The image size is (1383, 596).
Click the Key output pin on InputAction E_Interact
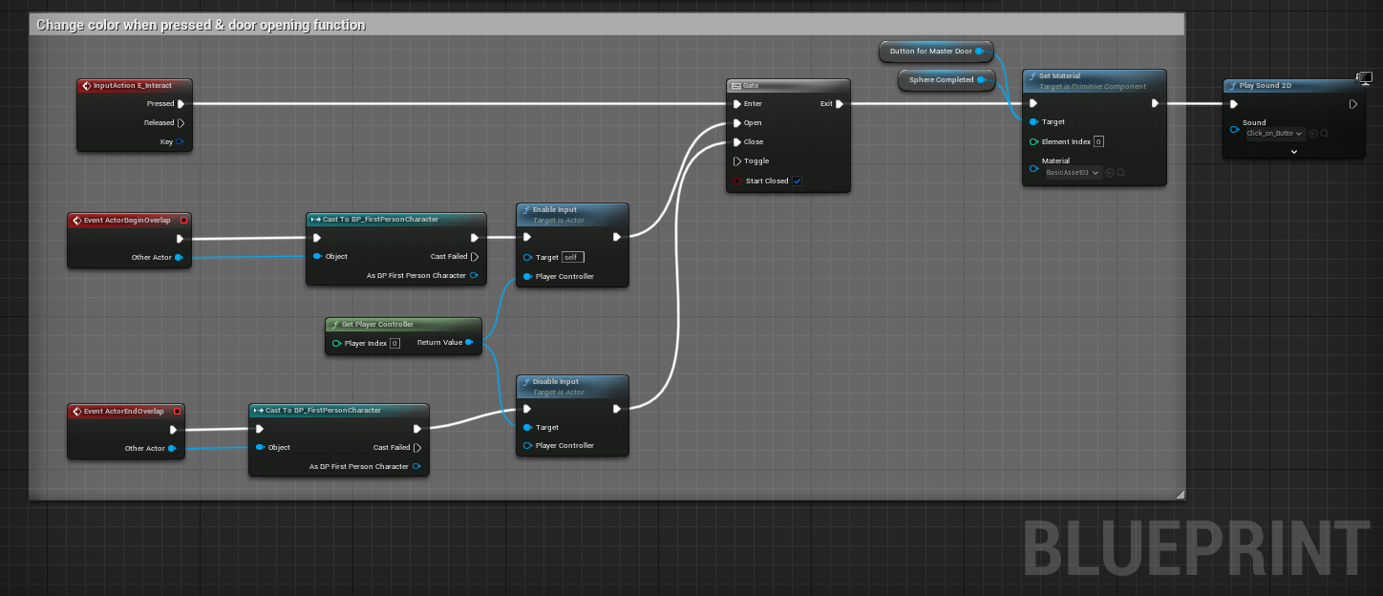(180, 141)
